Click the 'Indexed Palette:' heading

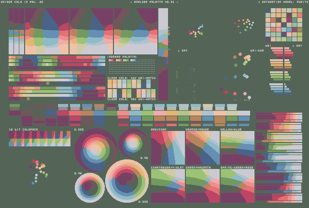(x=122, y=57)
